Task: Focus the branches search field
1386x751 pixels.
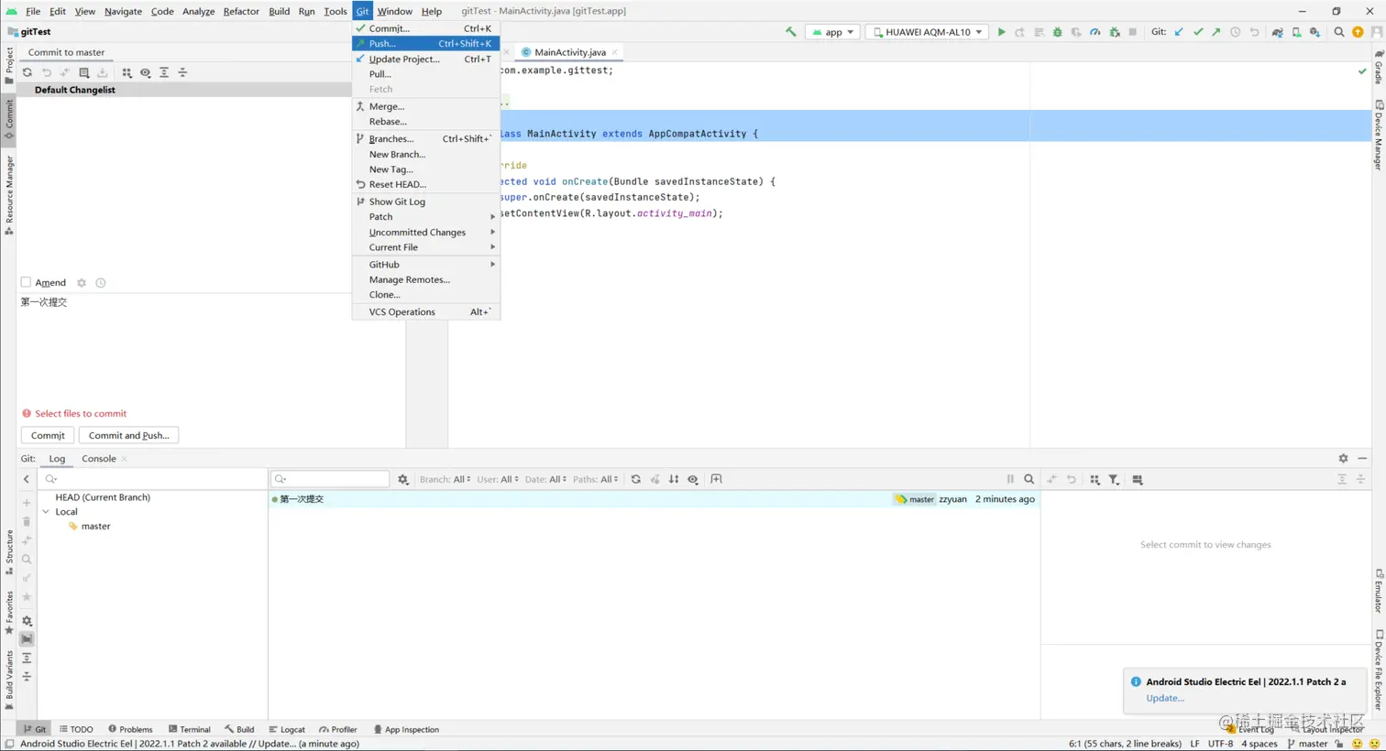Action: pos(152,479)
